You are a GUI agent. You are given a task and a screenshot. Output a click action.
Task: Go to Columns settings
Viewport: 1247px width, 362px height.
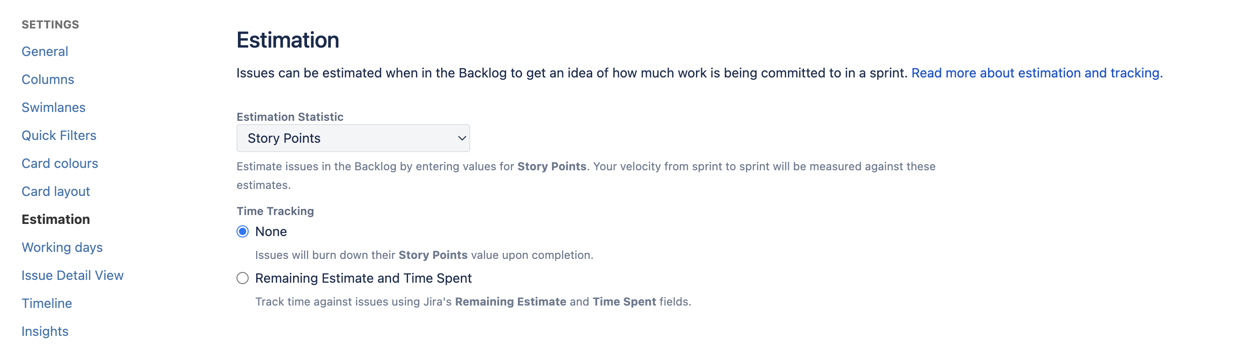[48, 79]
